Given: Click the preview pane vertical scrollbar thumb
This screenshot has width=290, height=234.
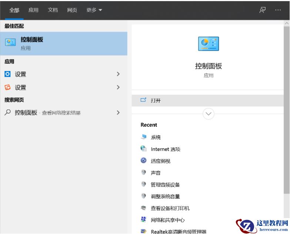Looking at the screenshot, I should tap(287, 110).
